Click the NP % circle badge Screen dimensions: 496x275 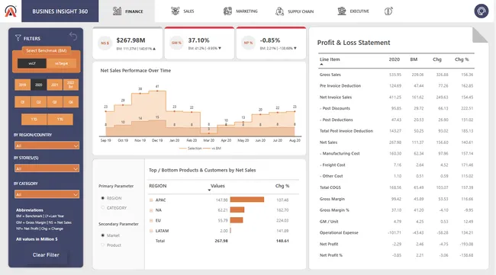[x=248, y=43]
